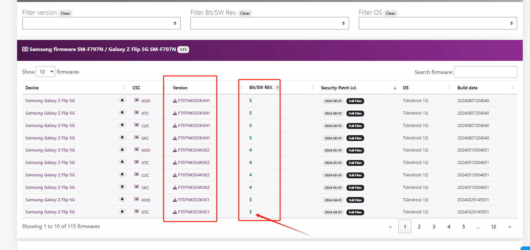Click 2024-05-01 patch date in SKC row
The width and height of the screenshot is (530, 250).
click(x=333, y=187)
